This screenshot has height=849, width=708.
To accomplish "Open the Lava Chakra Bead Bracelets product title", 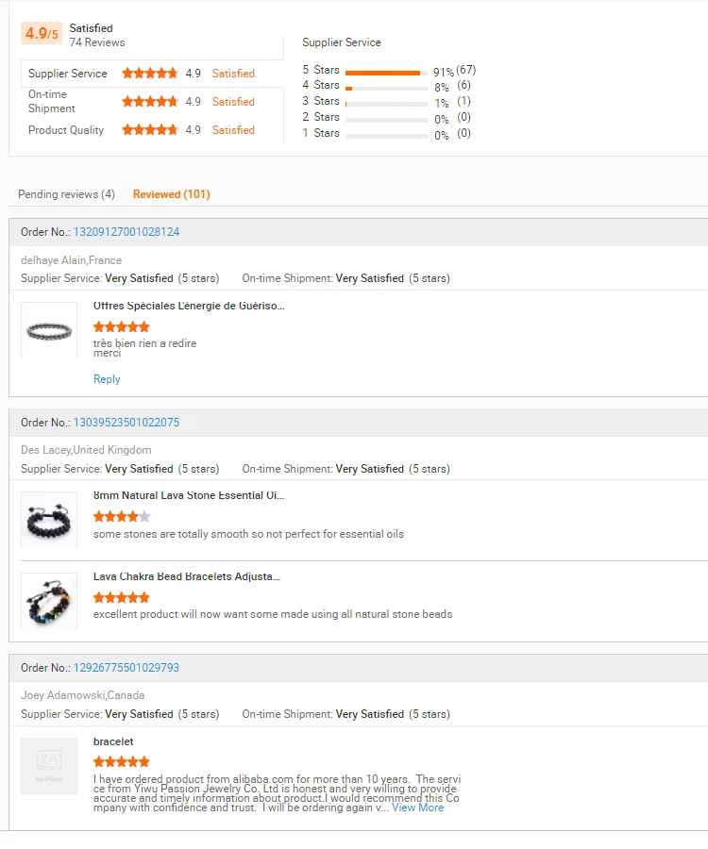I will point(186,576).
